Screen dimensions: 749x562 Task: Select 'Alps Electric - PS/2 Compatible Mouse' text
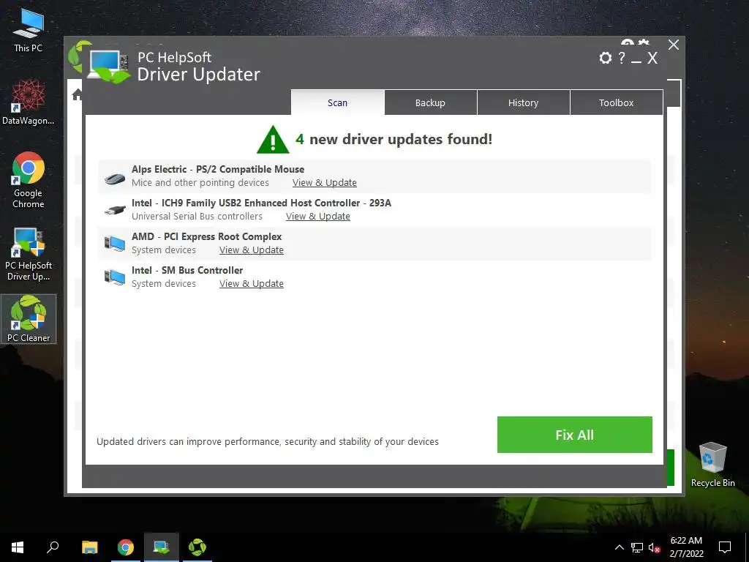pyautogui.click(x=218, y=169)
